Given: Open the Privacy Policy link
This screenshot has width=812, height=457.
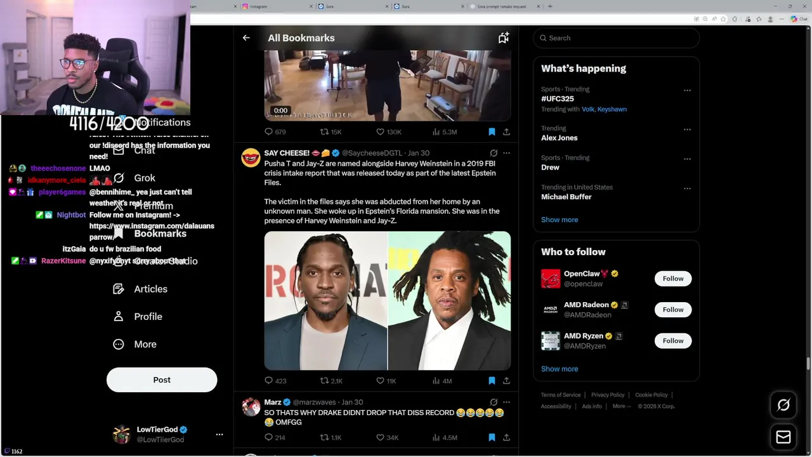Looking at the screenshot, I should (x=608, y=395).
